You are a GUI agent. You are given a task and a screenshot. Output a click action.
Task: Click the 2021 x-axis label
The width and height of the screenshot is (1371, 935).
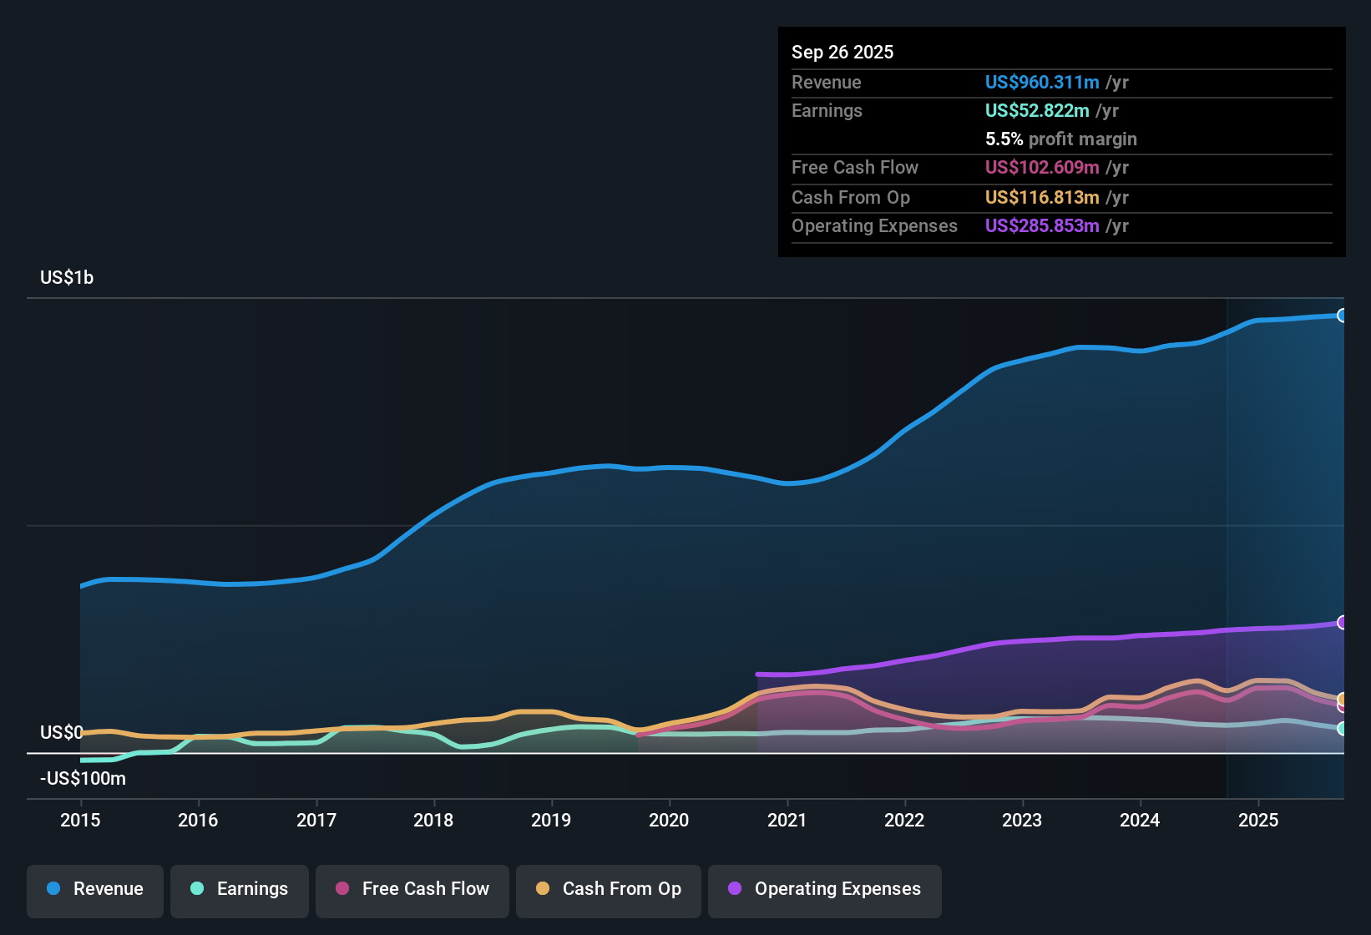tap(787, 821)
